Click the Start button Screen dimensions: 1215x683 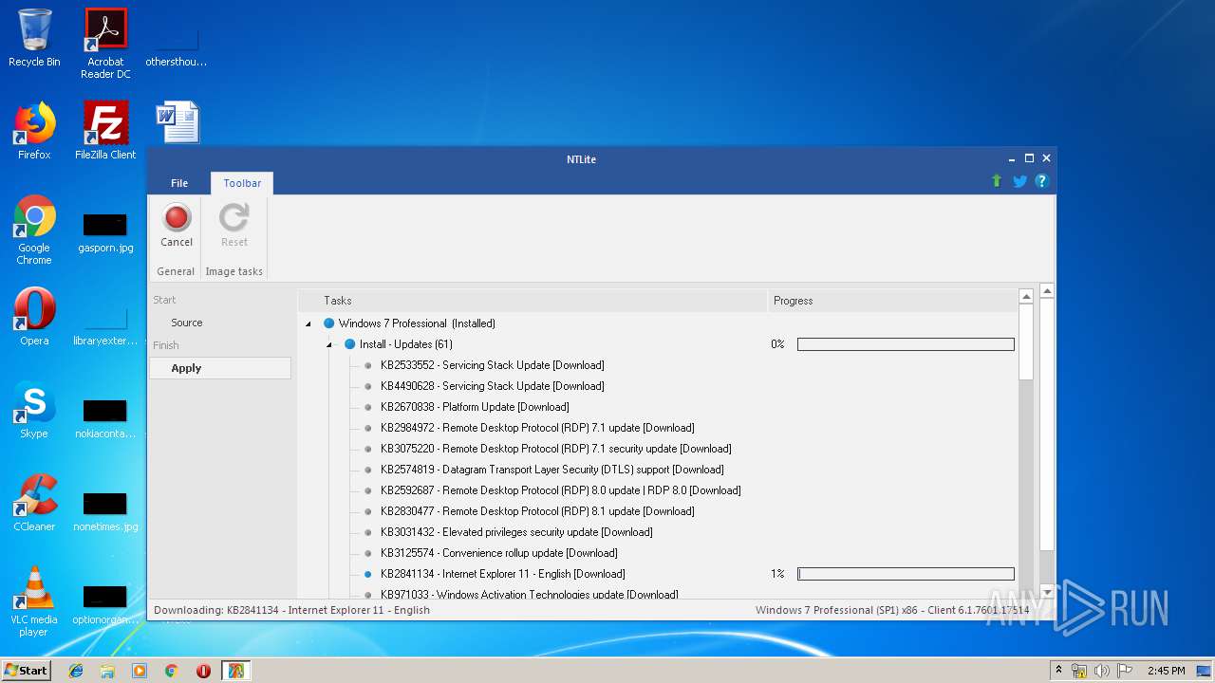point(26,671)
